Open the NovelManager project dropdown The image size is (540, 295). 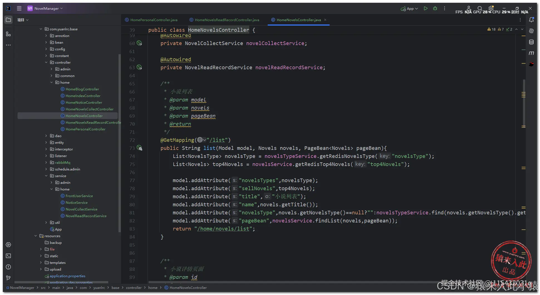pyautogui.click(x=45, y=8)
